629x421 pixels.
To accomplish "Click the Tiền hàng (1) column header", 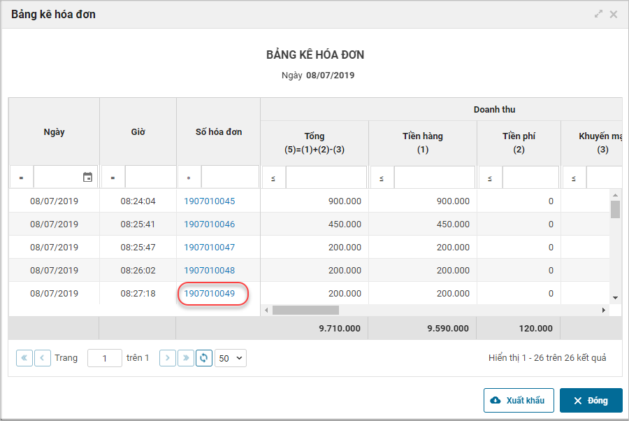I will [x=423, y=143].
